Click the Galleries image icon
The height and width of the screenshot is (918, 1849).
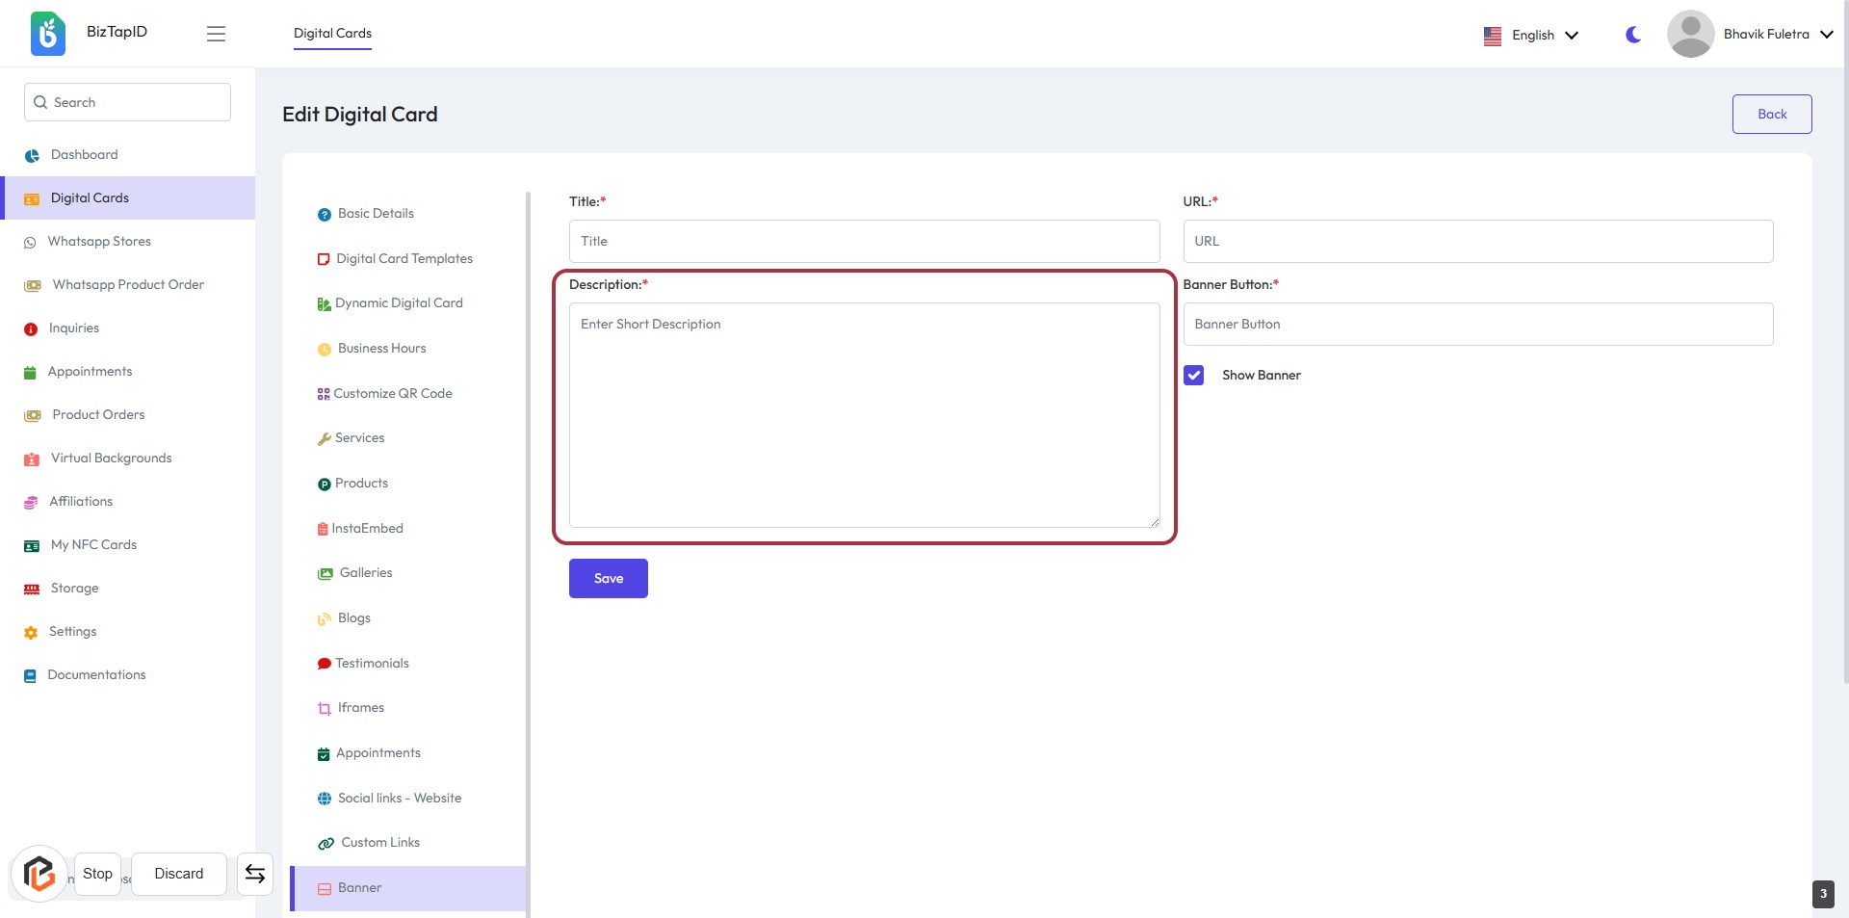pyautogui.click(x=326, y=574)
